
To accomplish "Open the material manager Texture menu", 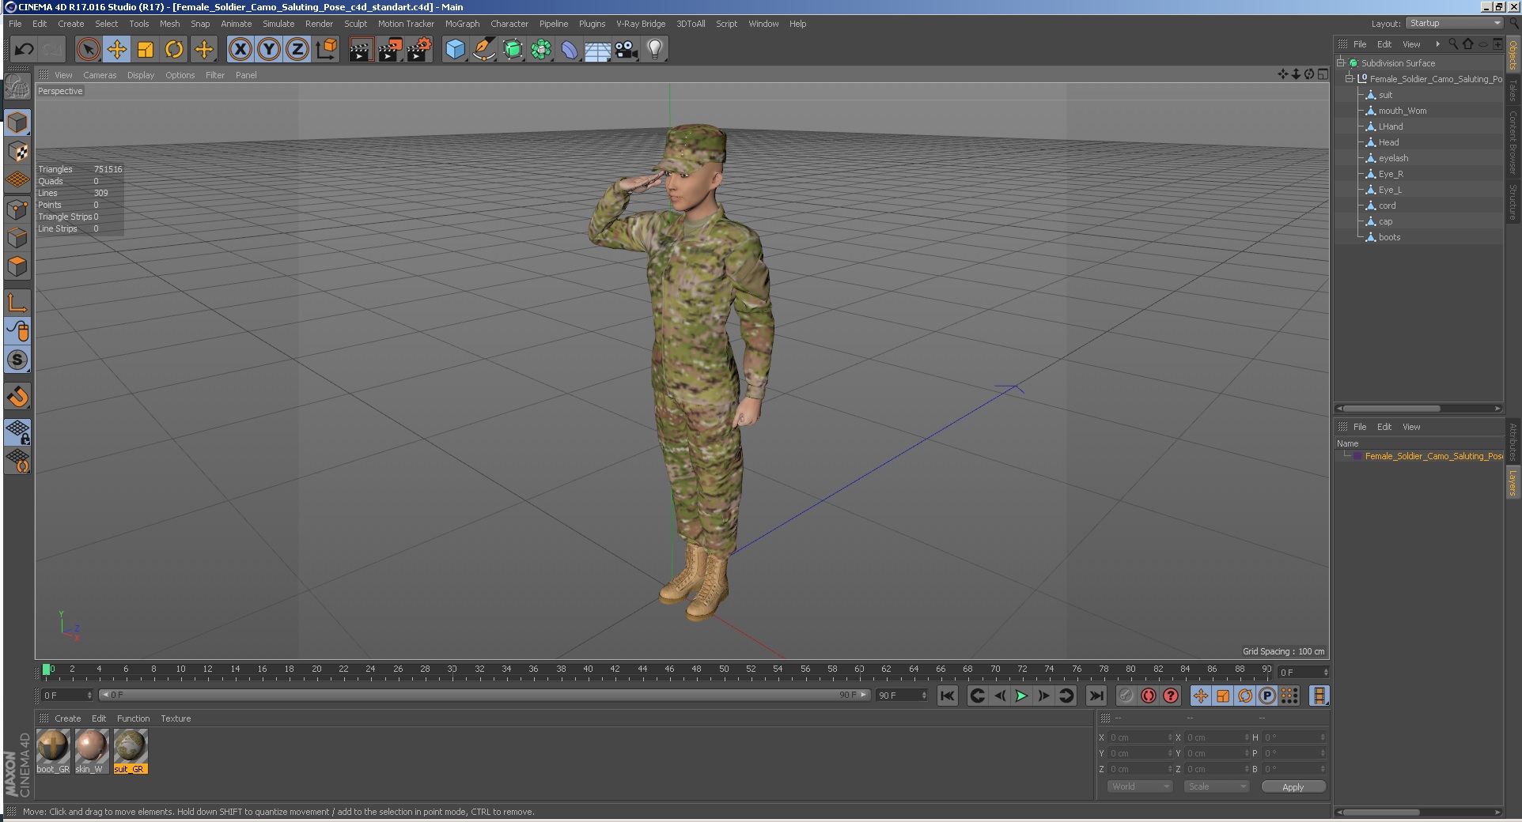I will coord(176,718).
